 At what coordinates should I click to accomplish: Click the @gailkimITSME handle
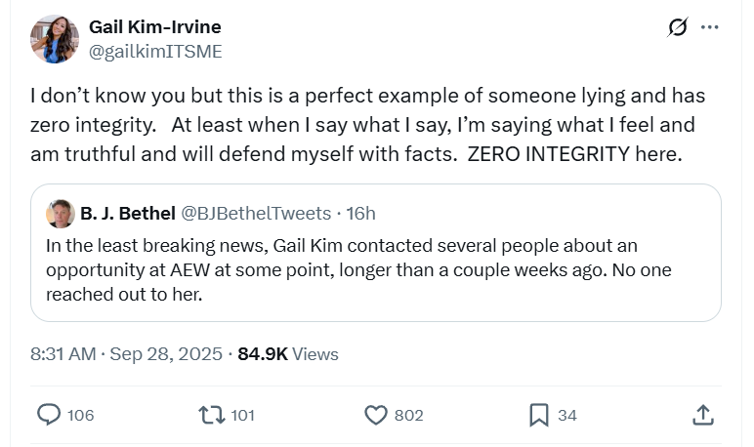click(155, 51)
